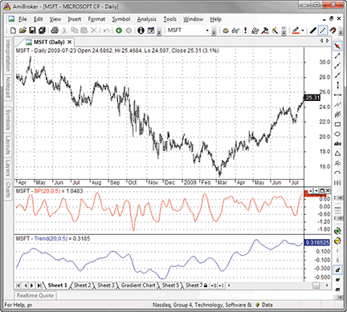Click the New document icon
Image resolution: width=347 pixels, height=312 pixels.
[x=13, y=30]
